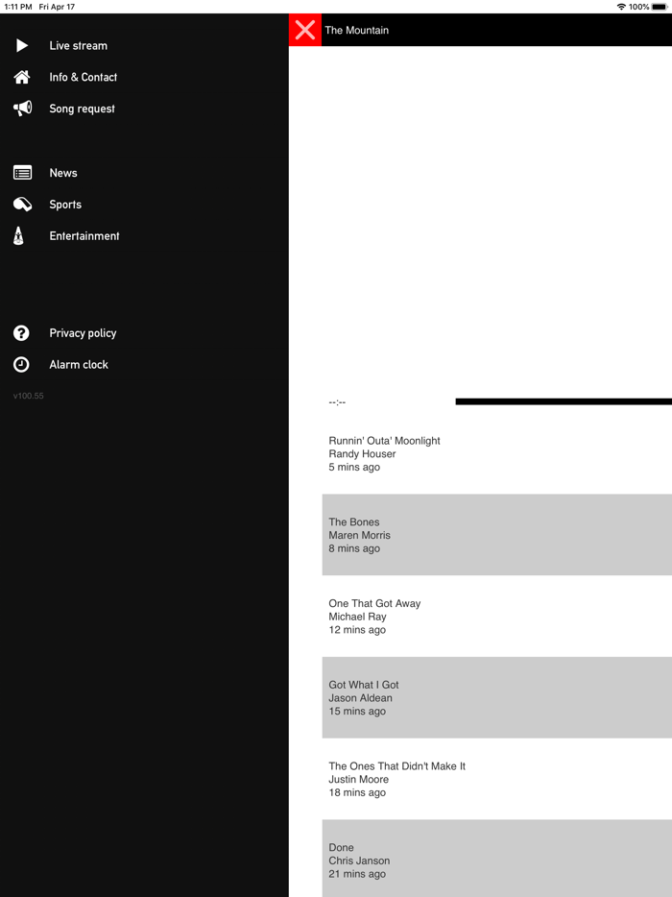Click the '18 mins ago' timestamp
The width and height of the screenshot is (672, 897).
pyautogui.click(x=357, y=792)
